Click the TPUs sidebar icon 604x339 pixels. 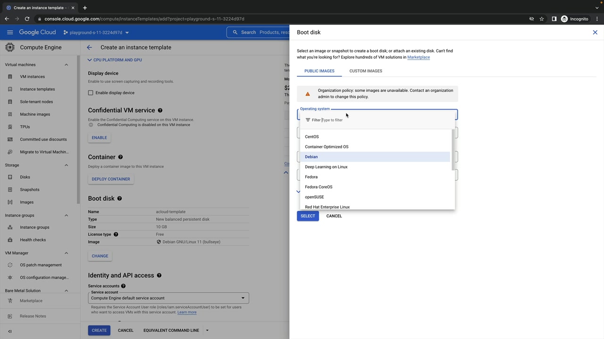(x=10, y=127)
